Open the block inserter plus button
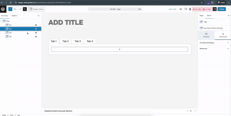Screen dimensions: 231x116 click(x=10, y=9)
